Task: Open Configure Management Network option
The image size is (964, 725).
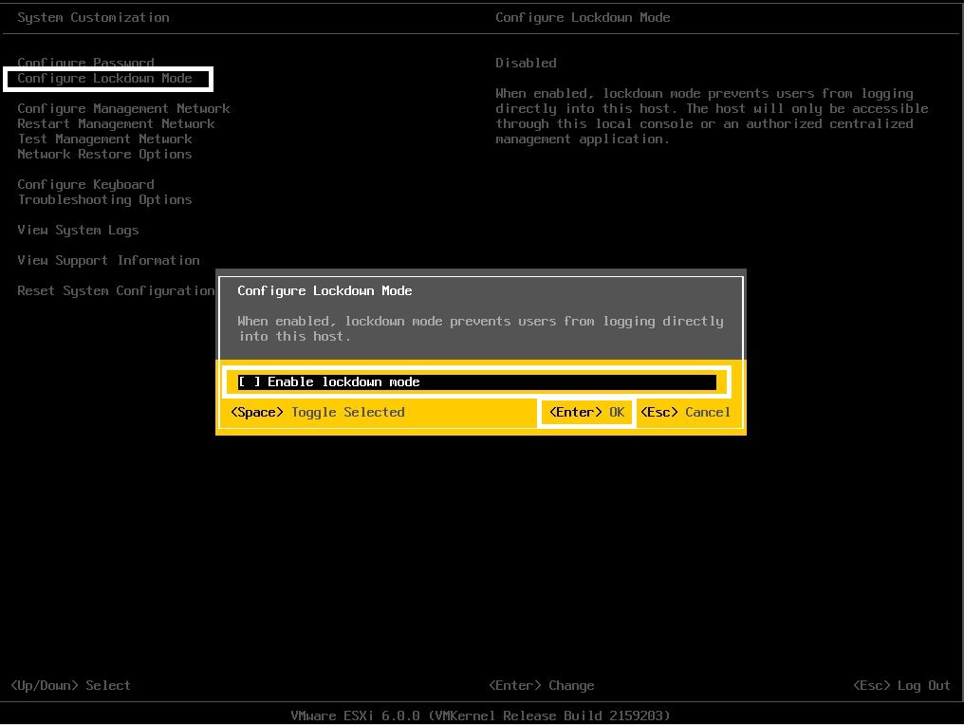Action: point(123,109)
